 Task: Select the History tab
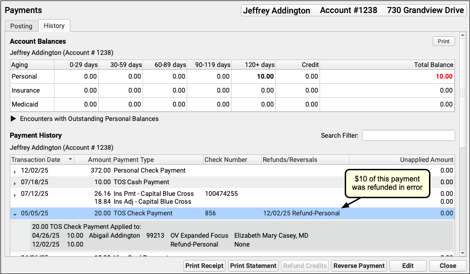click(x=54, y=26)
